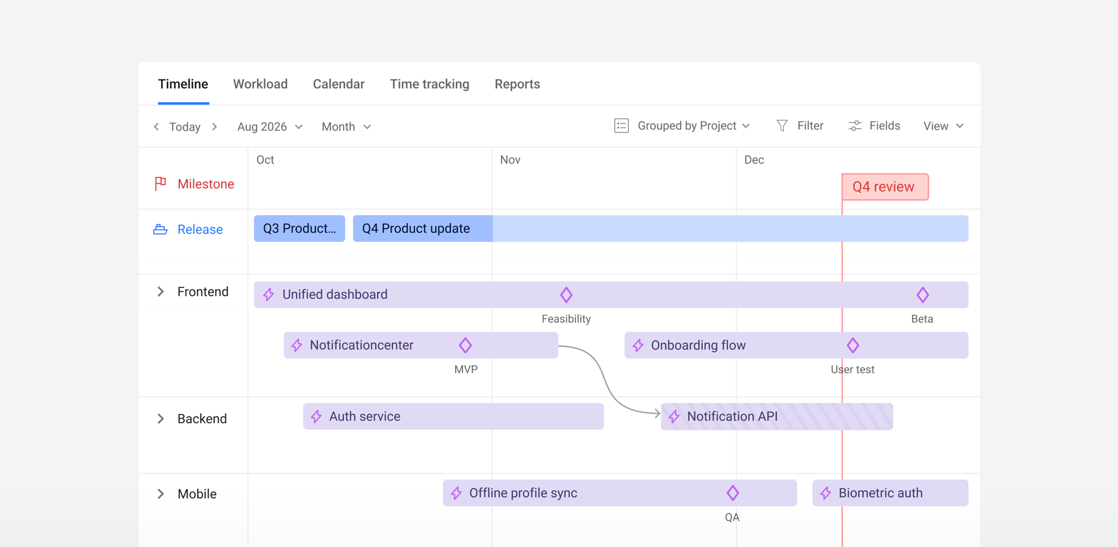Open the Reports tab
The image size is (1118, 547).
517,84
